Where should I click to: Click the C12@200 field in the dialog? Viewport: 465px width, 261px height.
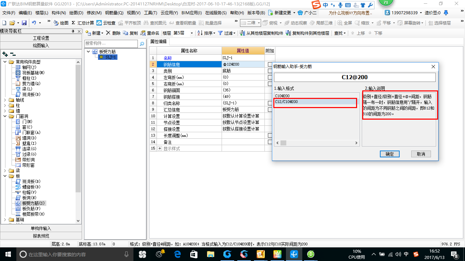coord(354,77)
